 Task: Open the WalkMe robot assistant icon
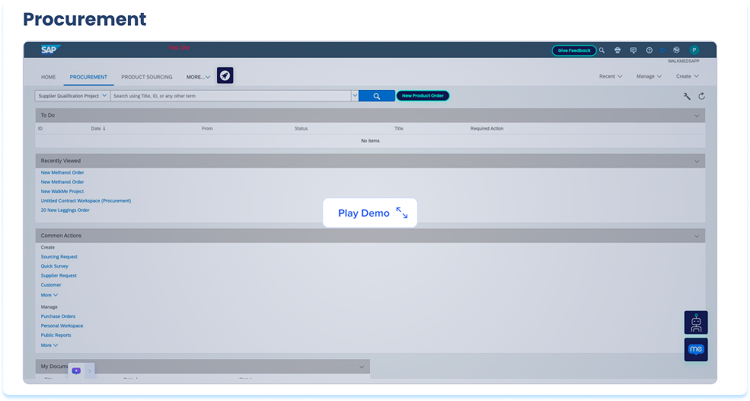[x=696, y=322]
